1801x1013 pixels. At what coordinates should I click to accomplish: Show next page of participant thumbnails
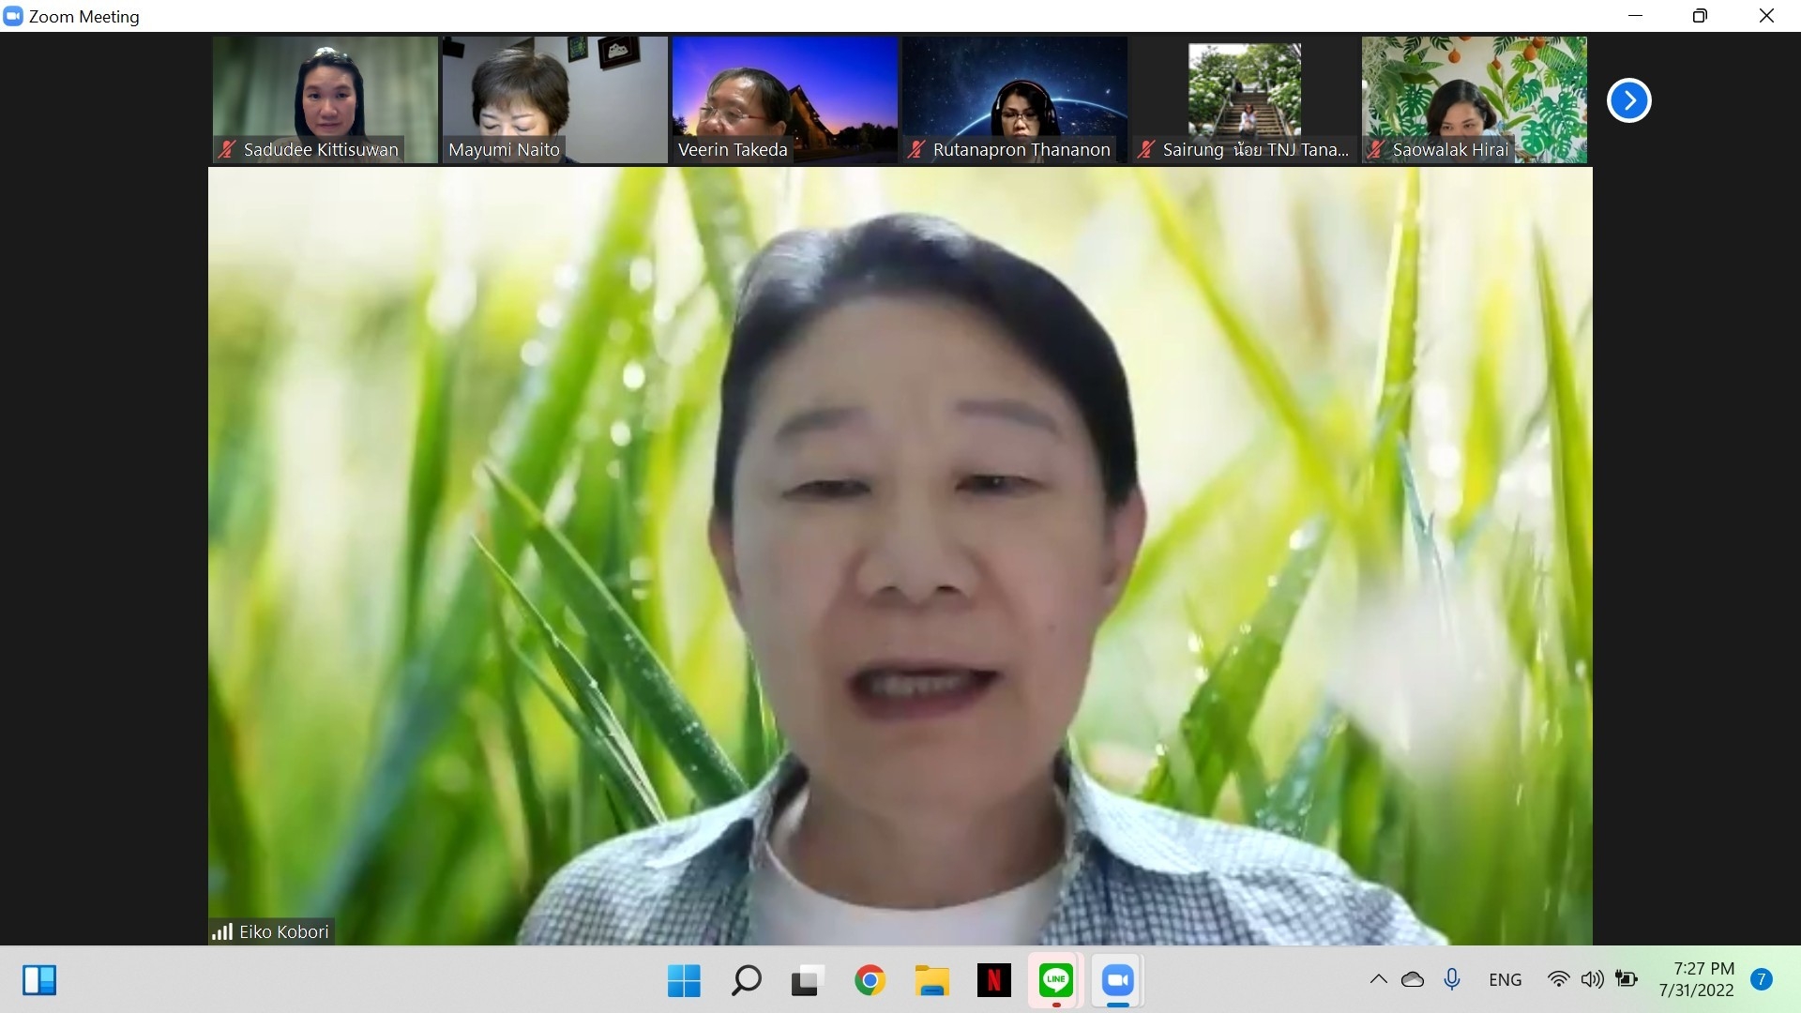point(1628,100)
